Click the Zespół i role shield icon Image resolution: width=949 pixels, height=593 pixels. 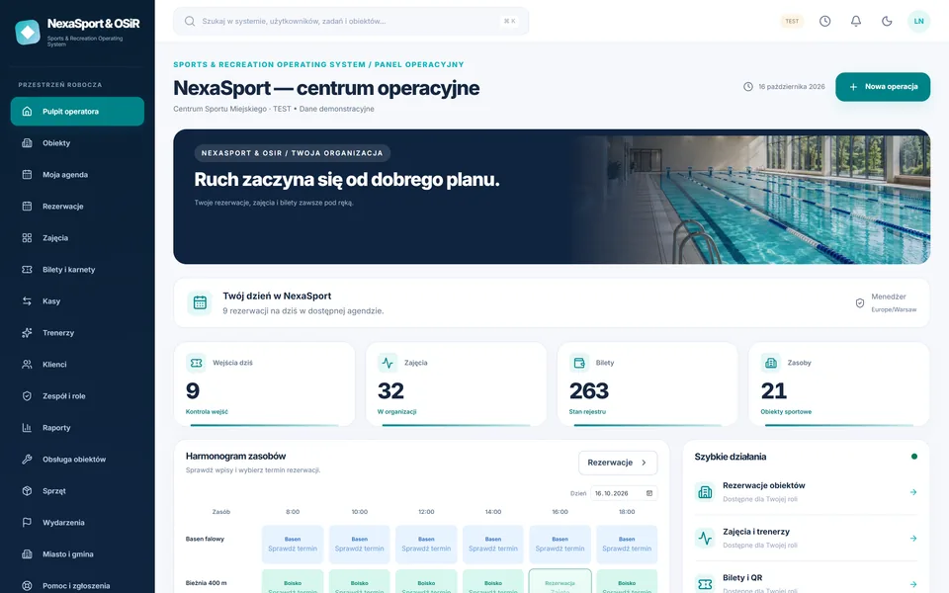coord(27,395)
